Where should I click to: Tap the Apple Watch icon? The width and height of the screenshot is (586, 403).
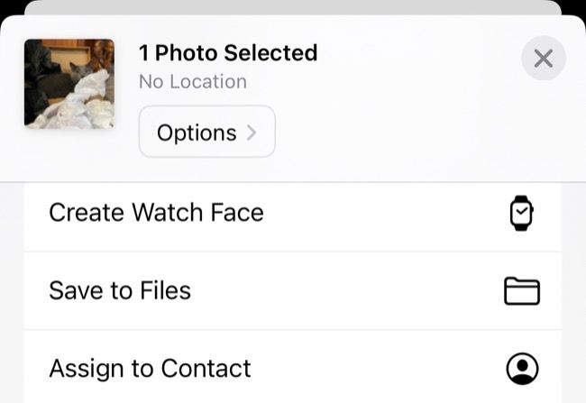tap(521, 213)
